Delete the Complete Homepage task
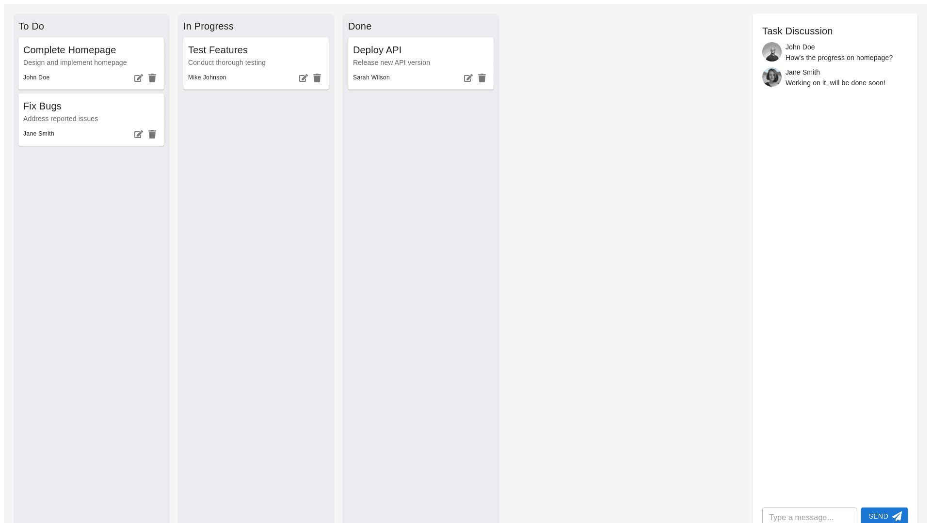The width and height of the screenshot is (931, 523). pyautogui.click(x=152, y=78)
